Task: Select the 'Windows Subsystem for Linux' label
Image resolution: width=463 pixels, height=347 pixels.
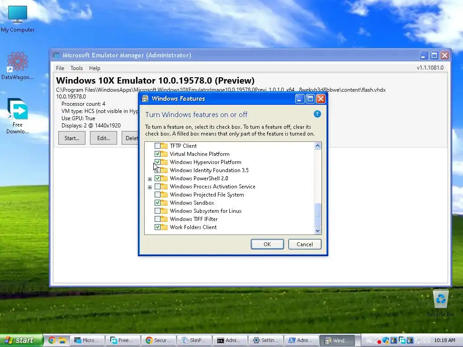Action: [x=206, y=211]
